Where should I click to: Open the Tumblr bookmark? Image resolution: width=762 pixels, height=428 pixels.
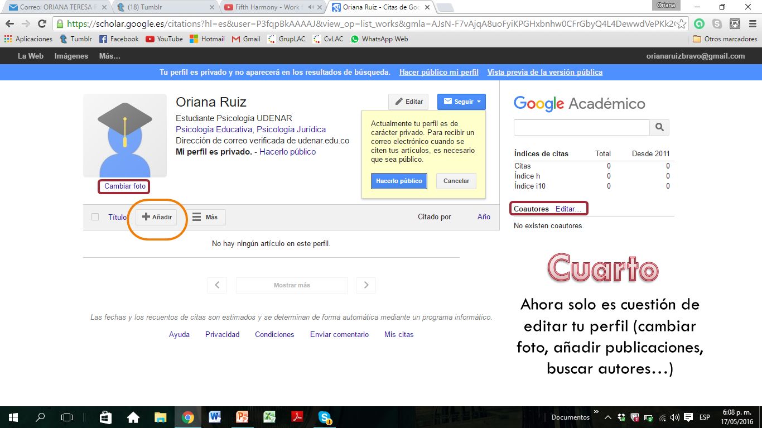point(76,39)
